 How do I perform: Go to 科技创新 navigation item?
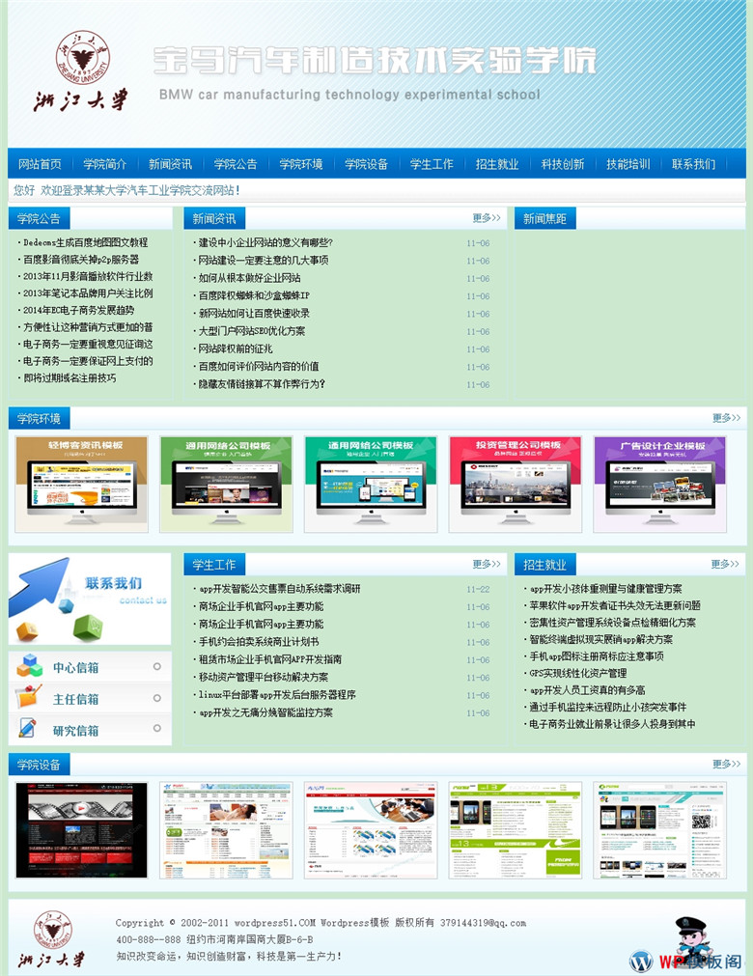coord(563,164)
